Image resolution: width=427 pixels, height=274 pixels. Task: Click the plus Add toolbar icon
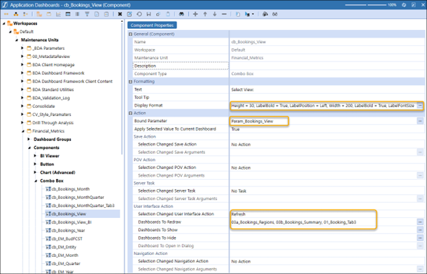195,14
